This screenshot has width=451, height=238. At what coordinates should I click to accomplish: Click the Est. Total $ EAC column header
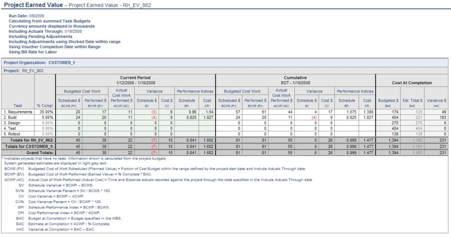coord(412,103)
